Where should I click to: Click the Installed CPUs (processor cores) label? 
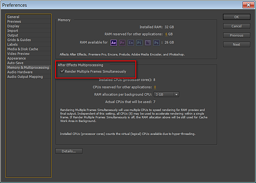(x=125, y=80)
